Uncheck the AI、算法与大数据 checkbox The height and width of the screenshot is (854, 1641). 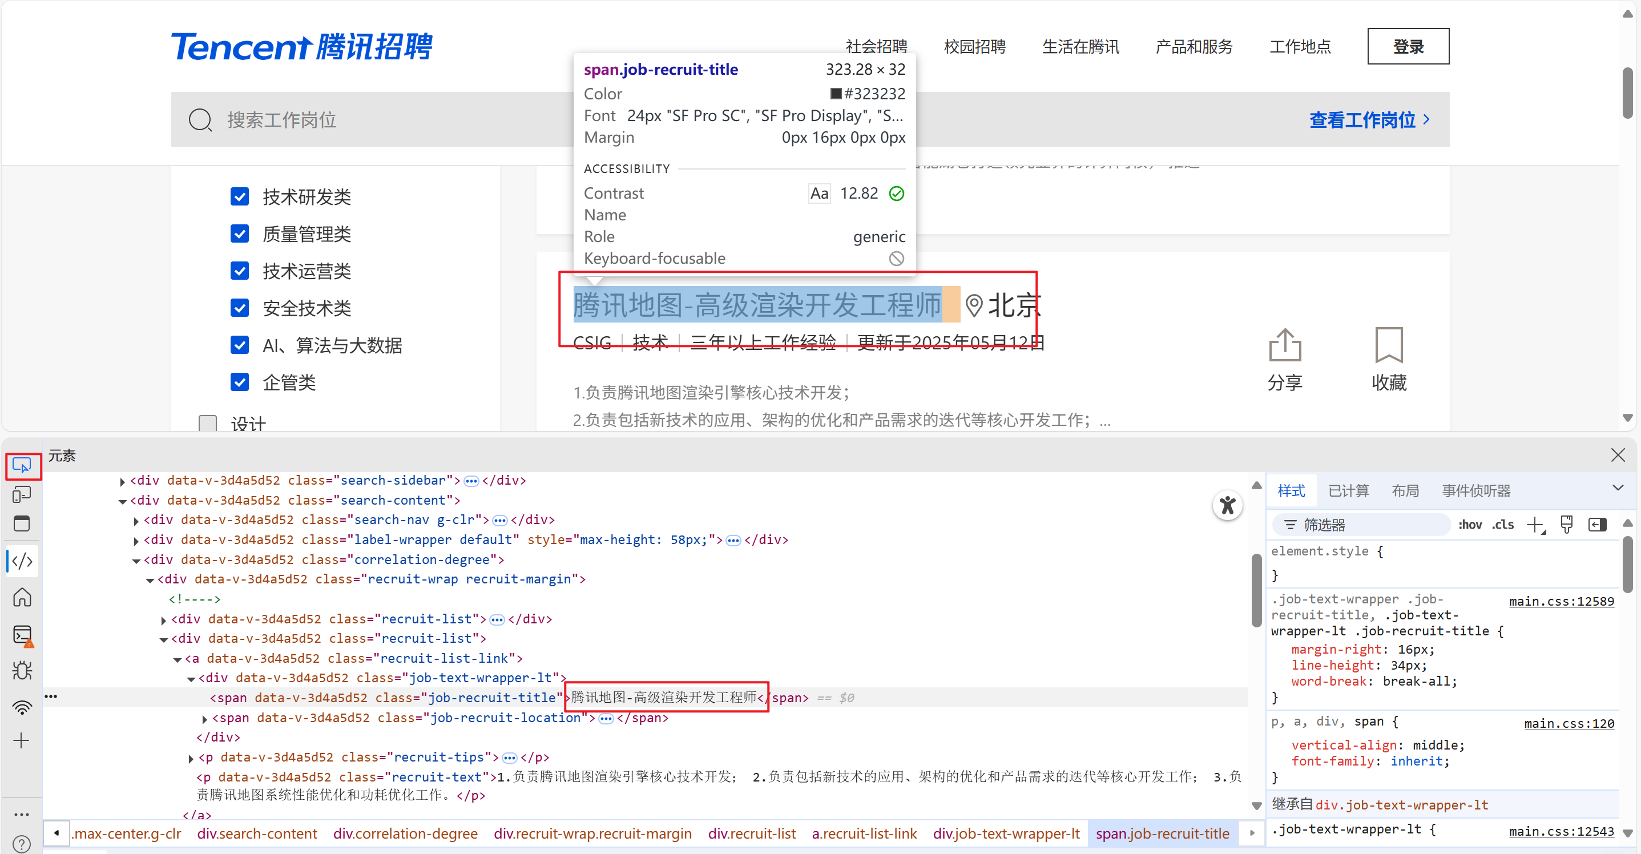point(240,345)
